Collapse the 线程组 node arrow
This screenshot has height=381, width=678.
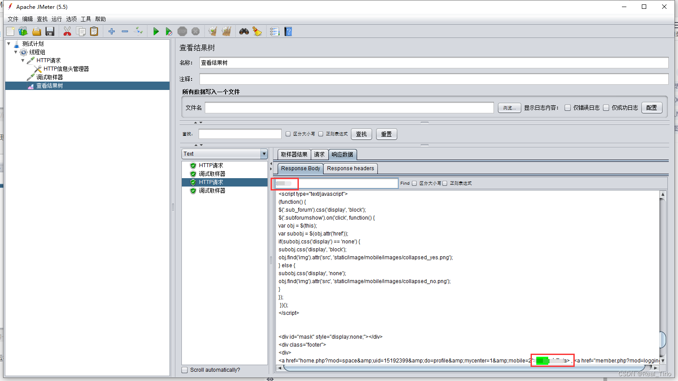(16, 52)
